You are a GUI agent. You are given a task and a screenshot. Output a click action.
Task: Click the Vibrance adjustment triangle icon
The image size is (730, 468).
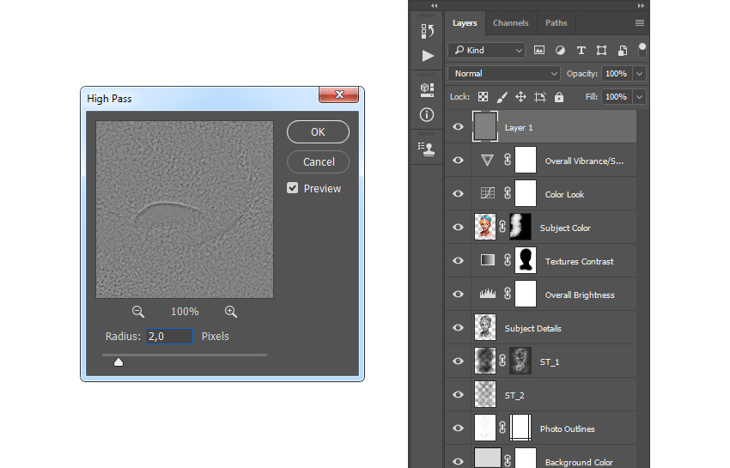(487, 161)
